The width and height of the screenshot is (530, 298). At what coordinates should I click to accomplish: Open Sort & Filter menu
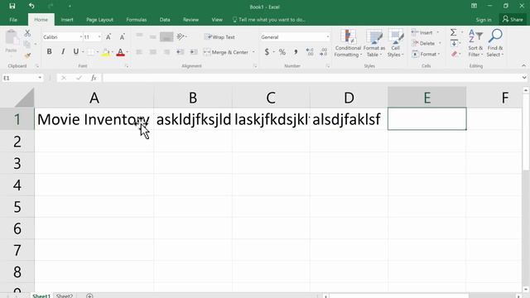coord(475,43)
